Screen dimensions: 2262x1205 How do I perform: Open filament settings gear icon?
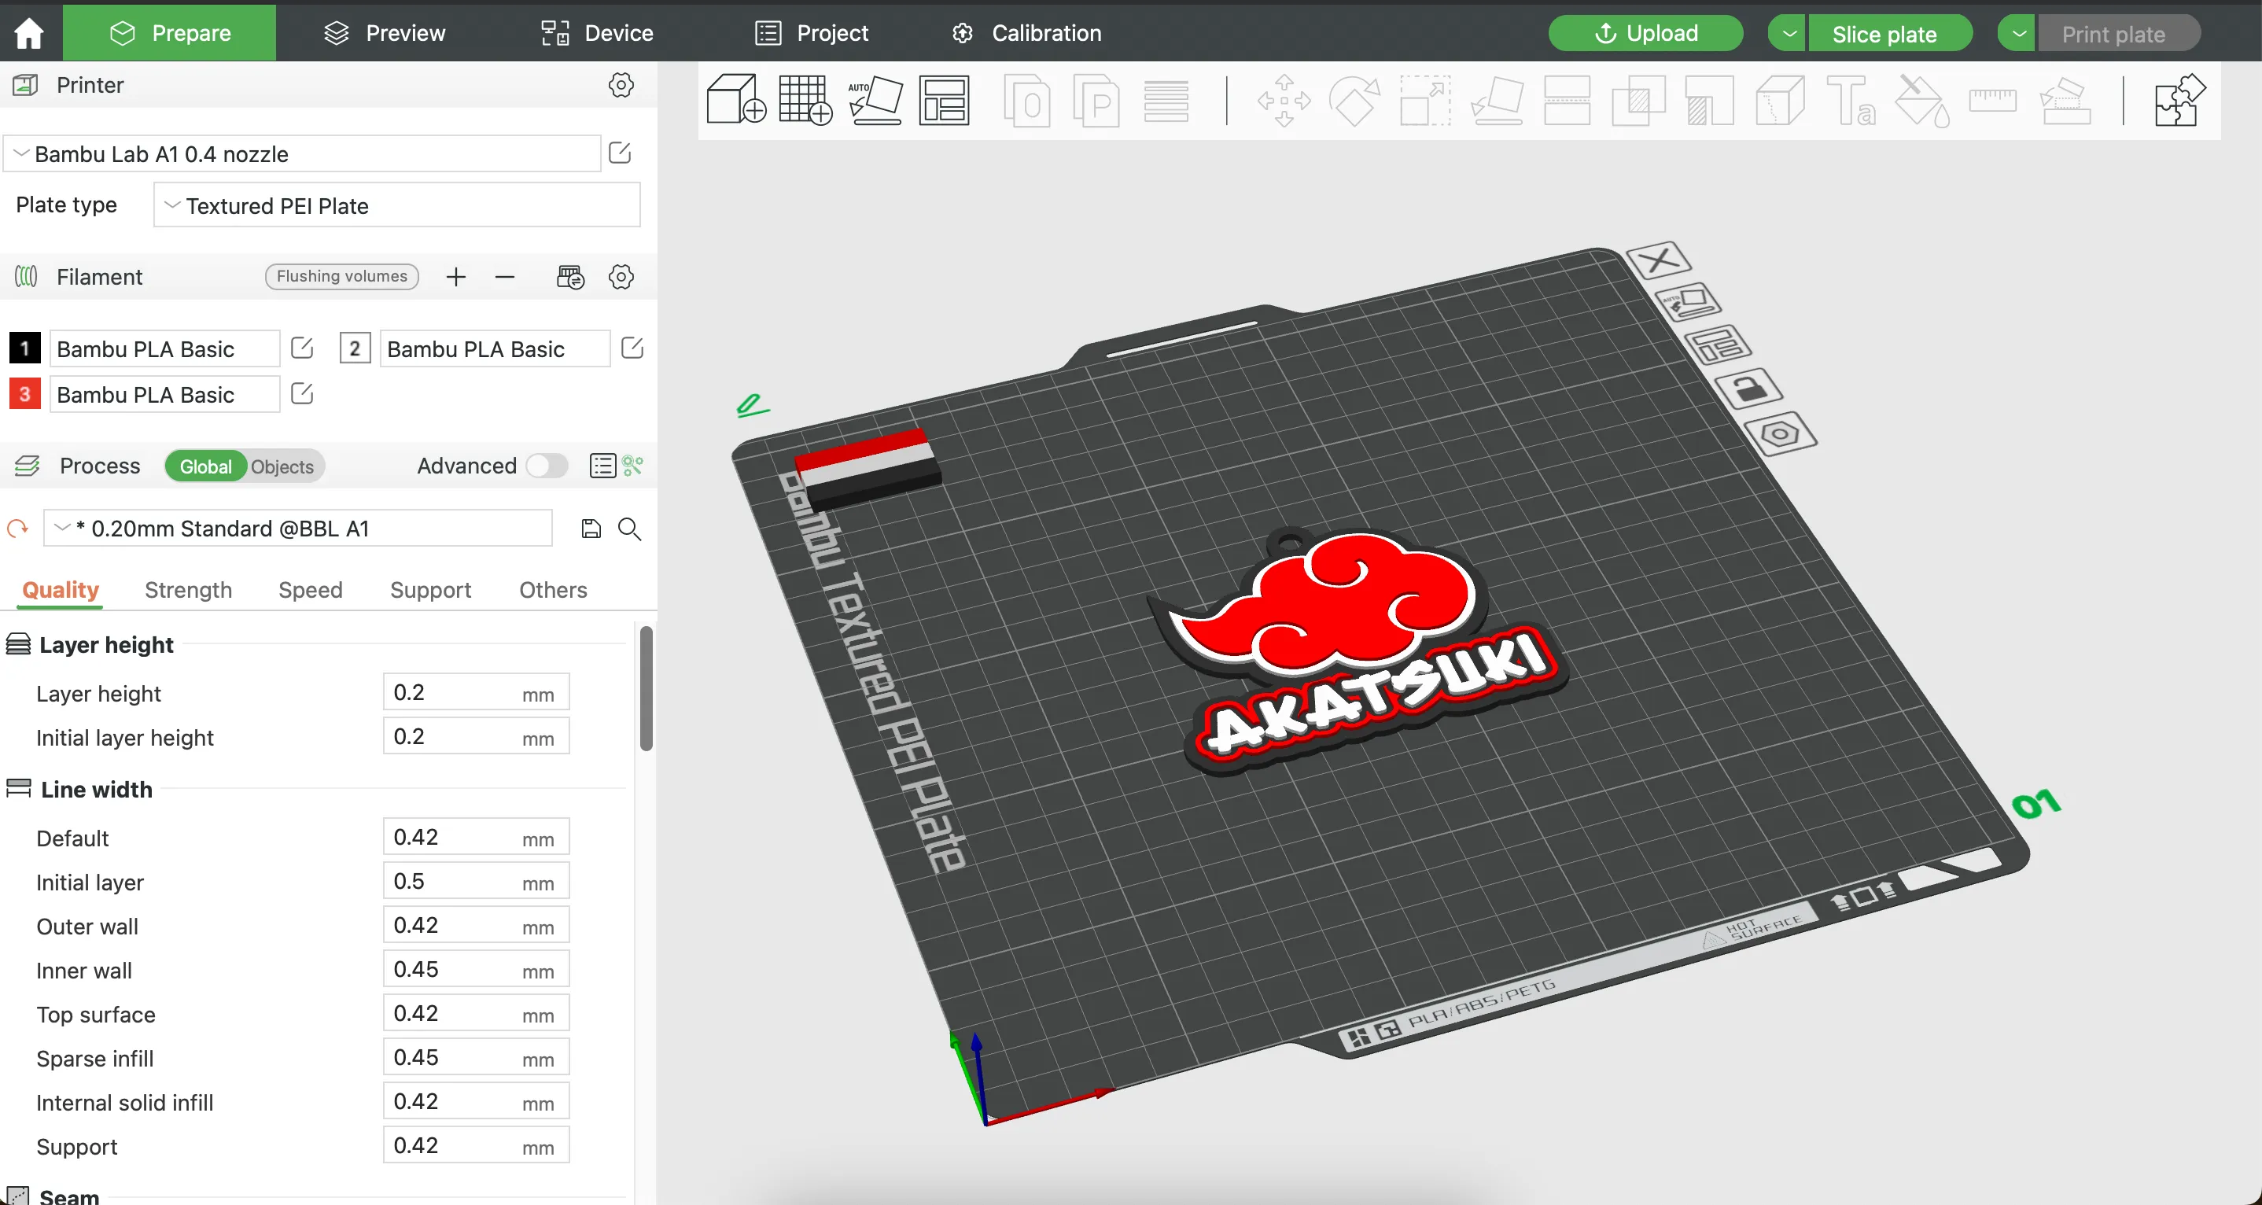(x=621, y=277)
